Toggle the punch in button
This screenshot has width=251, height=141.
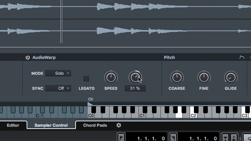[x=225, y=137]
